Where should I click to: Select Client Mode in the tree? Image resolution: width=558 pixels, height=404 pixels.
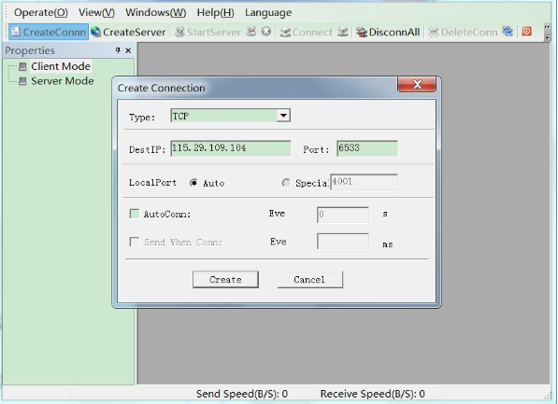coord(61,66)
